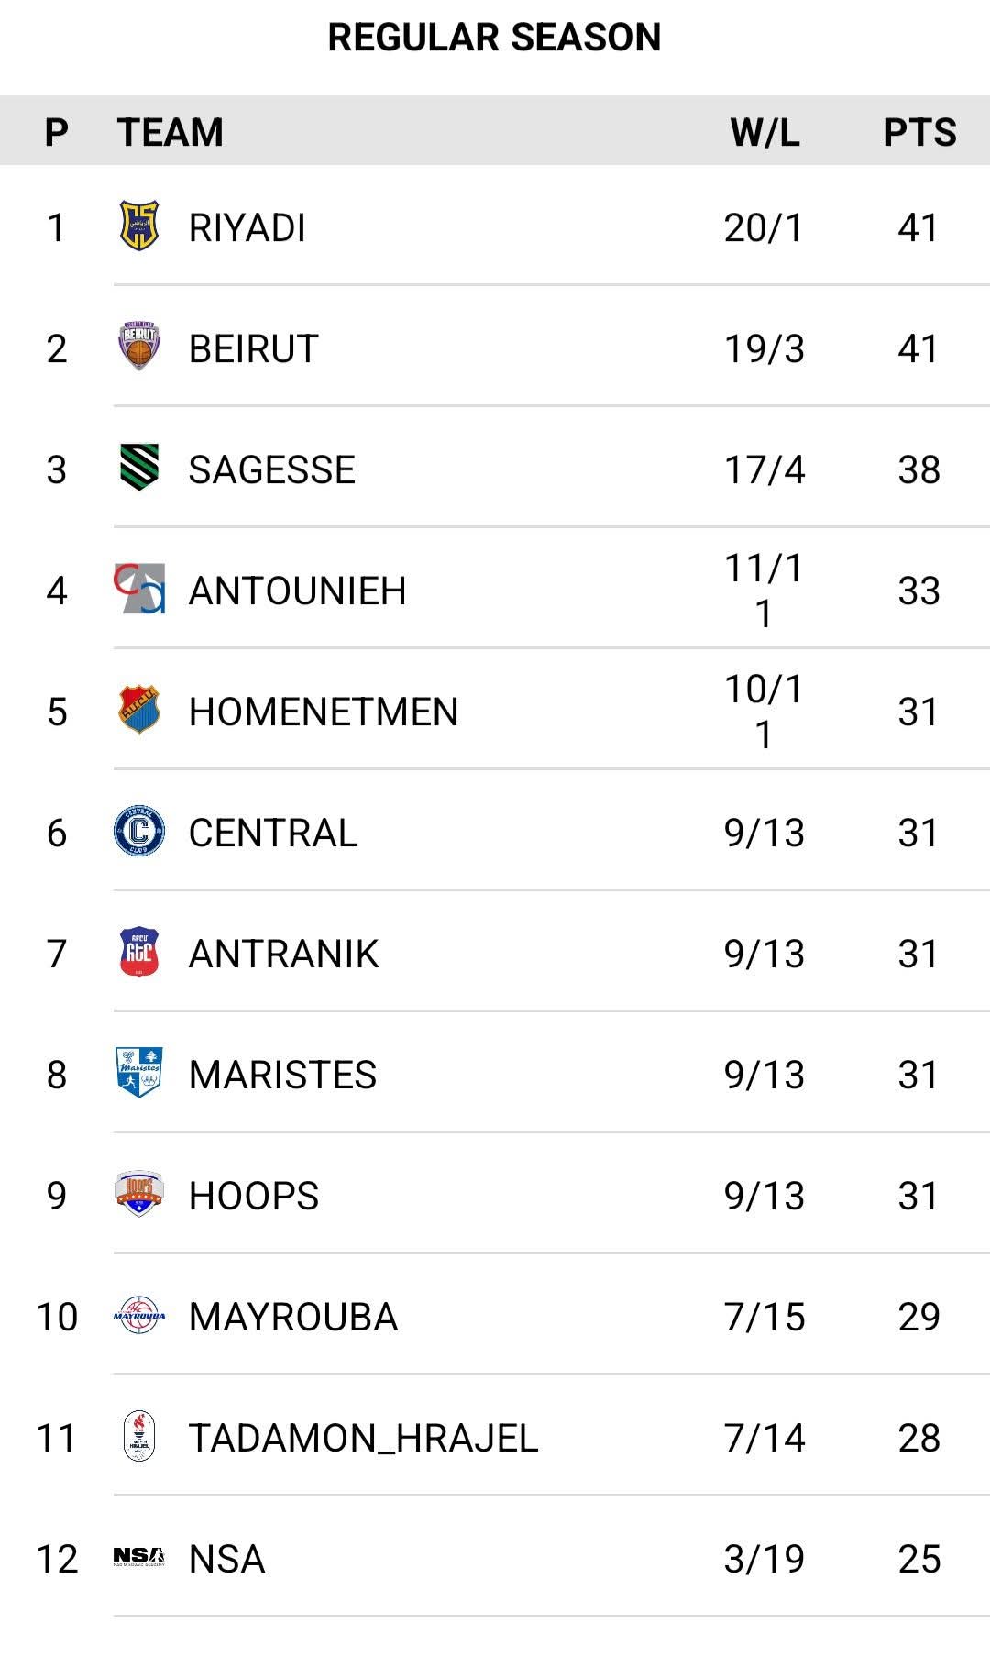Click the NSA academy logo
Screen dimensions: 990x1667
pyautogui.click(x=139, y=1557)
